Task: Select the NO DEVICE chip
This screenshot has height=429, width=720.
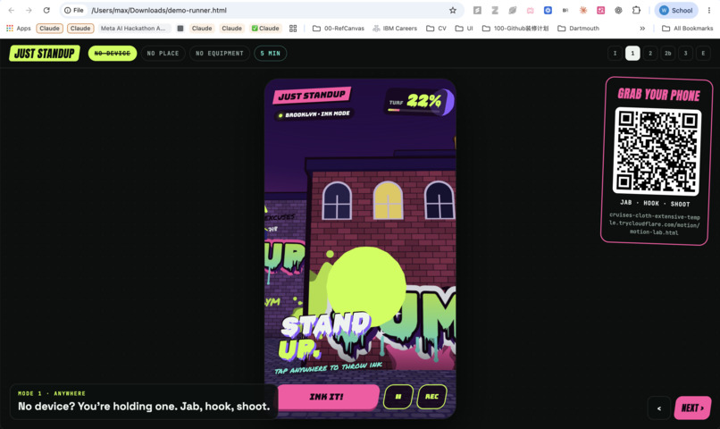Action: [x=113, y=54]
